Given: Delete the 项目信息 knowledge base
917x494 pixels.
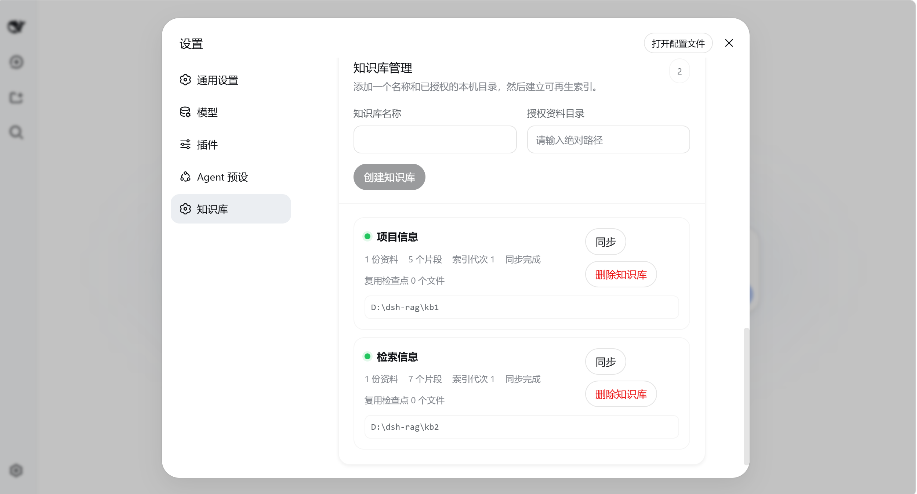Looking at the screenshot, I should point(621,274).
